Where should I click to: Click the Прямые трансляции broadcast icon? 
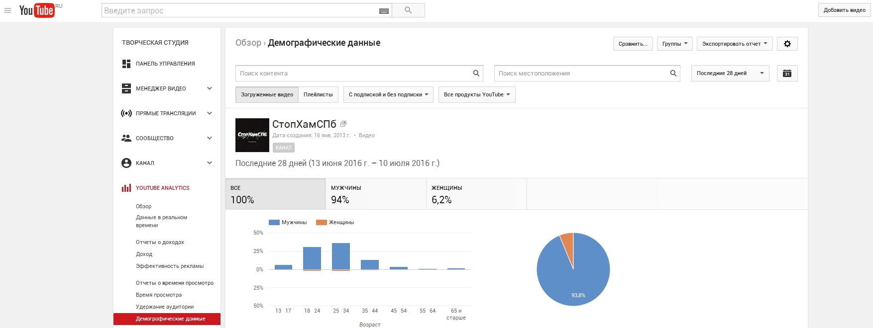(x=126, y=113)
